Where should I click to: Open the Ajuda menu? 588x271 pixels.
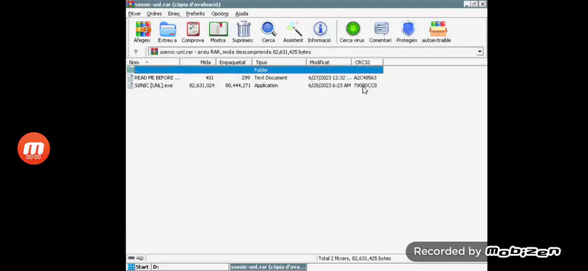coord(242,14)
